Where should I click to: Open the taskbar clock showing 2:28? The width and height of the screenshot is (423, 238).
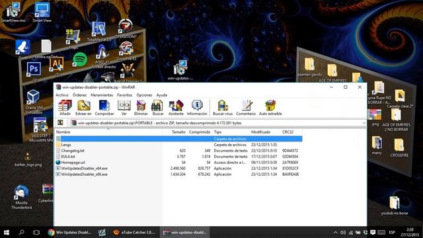click(410, 232)
